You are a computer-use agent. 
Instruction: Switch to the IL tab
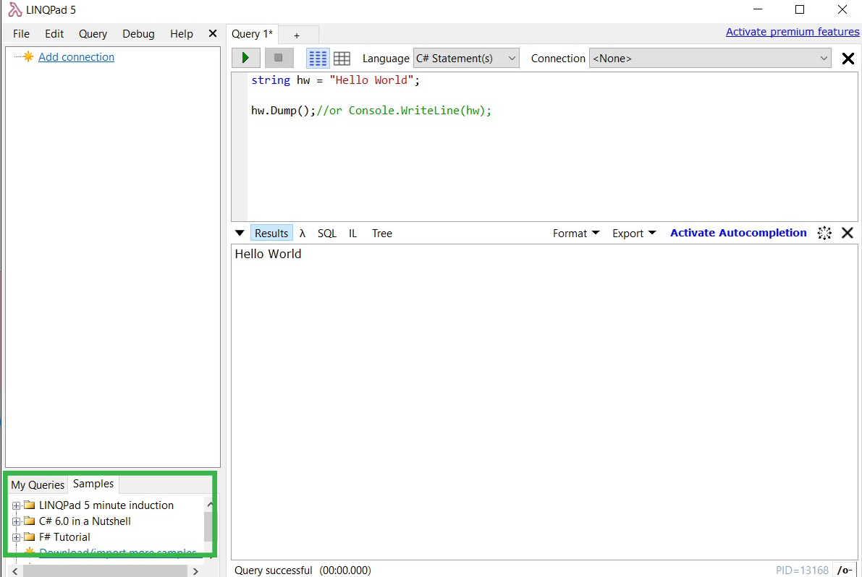(x=353, y=234)
